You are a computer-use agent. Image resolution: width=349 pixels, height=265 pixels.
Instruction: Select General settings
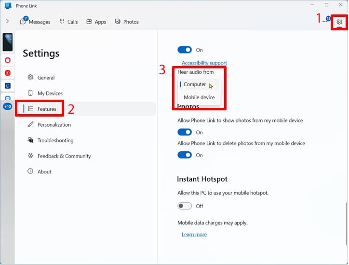coord(86,78)
